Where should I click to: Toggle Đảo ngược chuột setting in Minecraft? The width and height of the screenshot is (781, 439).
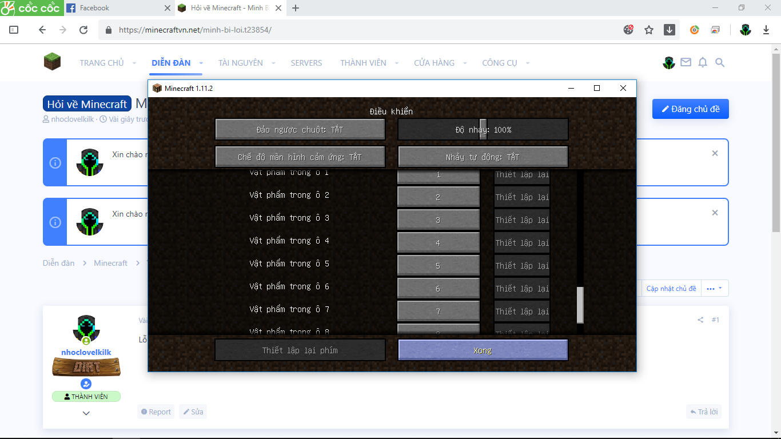(300, 129)
